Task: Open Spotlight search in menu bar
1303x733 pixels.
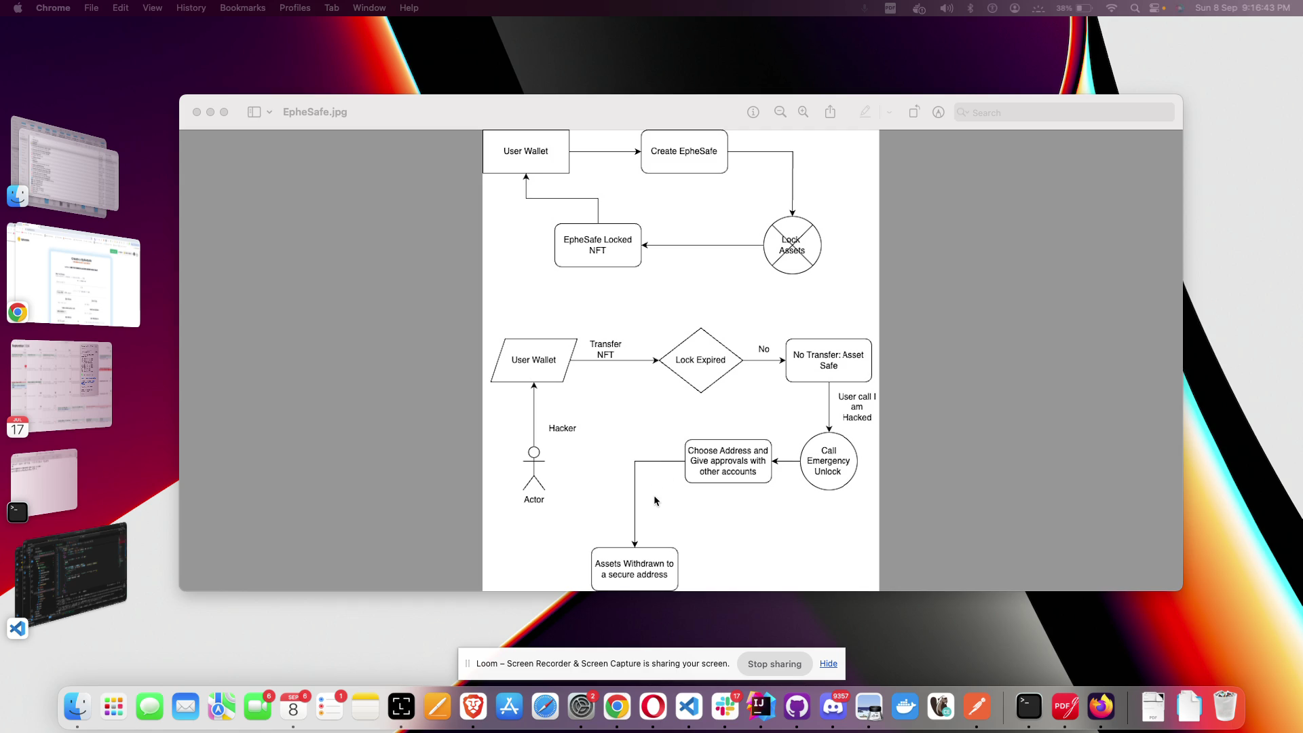Action: 1135,8
